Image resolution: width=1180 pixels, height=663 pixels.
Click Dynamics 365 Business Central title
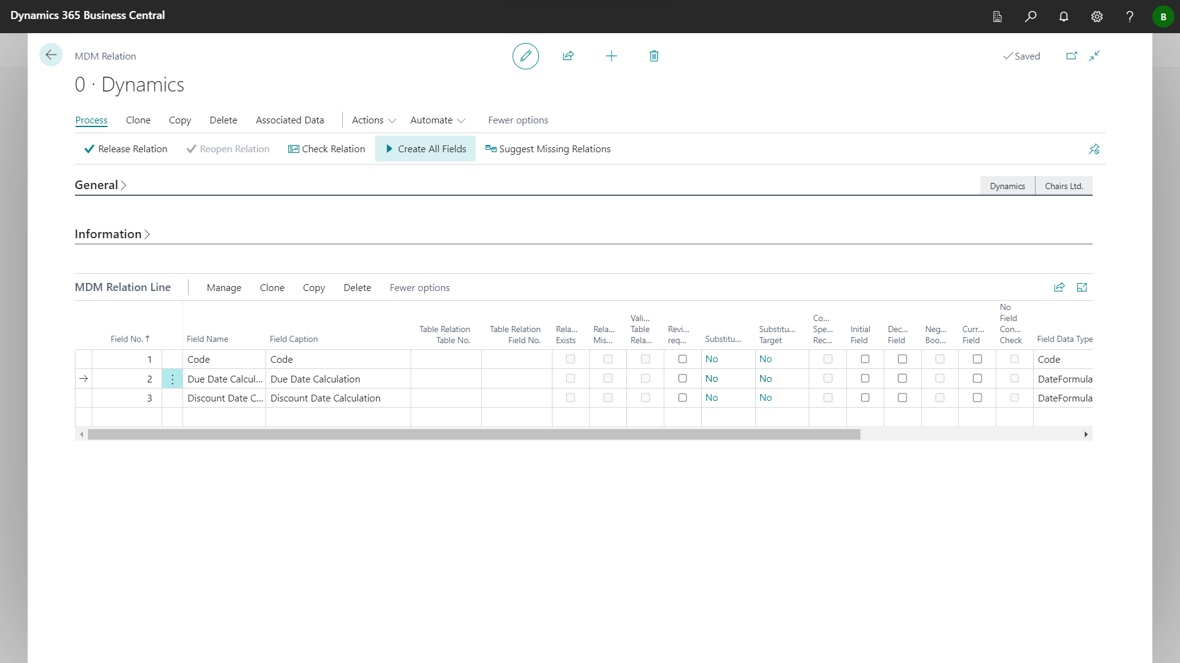pos(87,15)
